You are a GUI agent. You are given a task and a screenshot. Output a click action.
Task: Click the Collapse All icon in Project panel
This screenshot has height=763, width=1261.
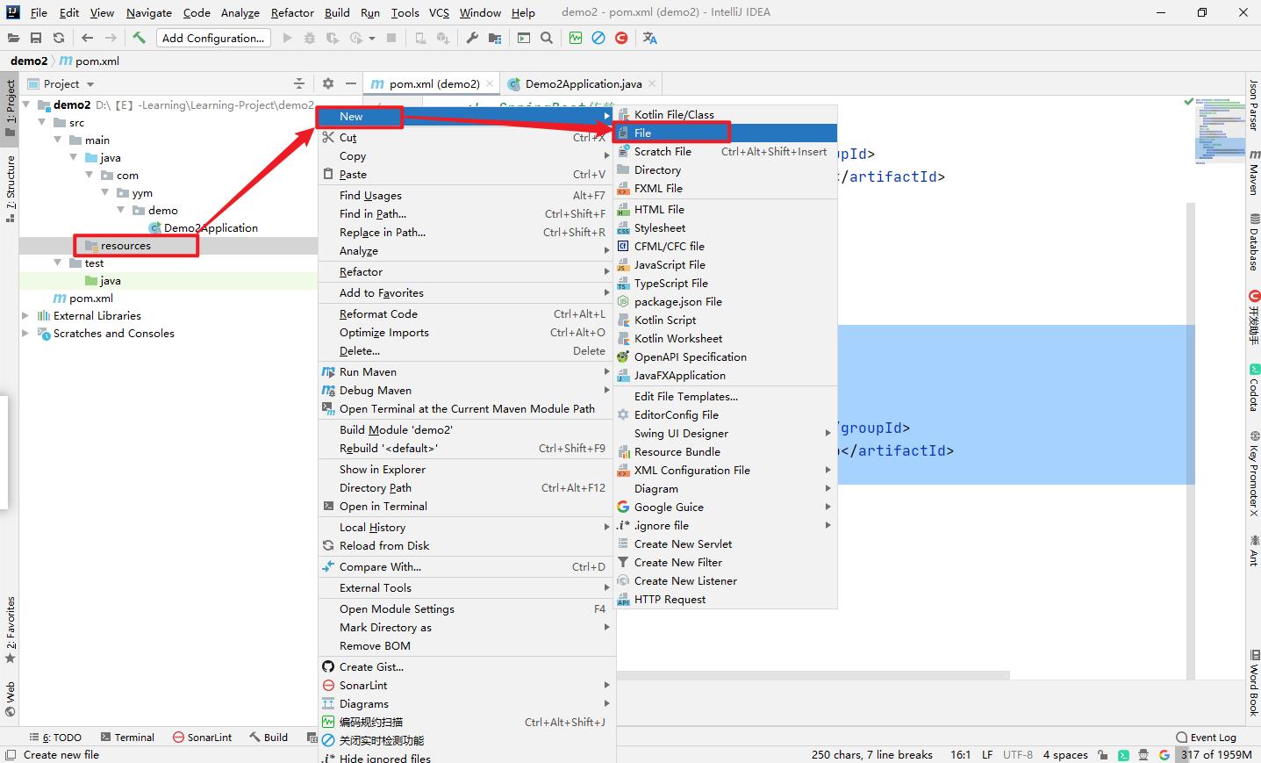[x=299, y=83]
